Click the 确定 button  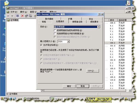[x=69, y=86]
